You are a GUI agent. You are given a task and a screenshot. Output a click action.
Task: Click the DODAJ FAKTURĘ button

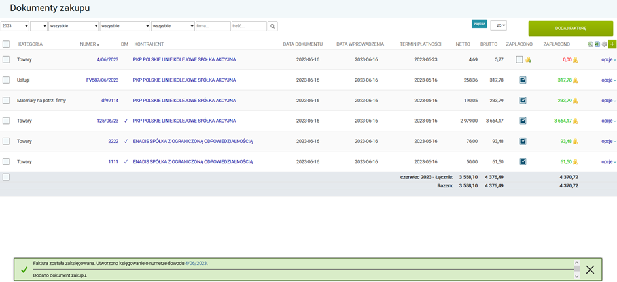click(x=571, y=28)
